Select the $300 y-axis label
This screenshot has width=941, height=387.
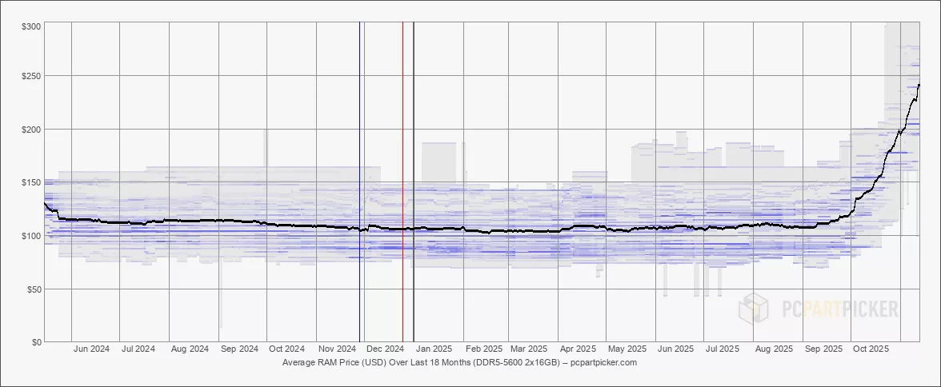tap(31, 26)
